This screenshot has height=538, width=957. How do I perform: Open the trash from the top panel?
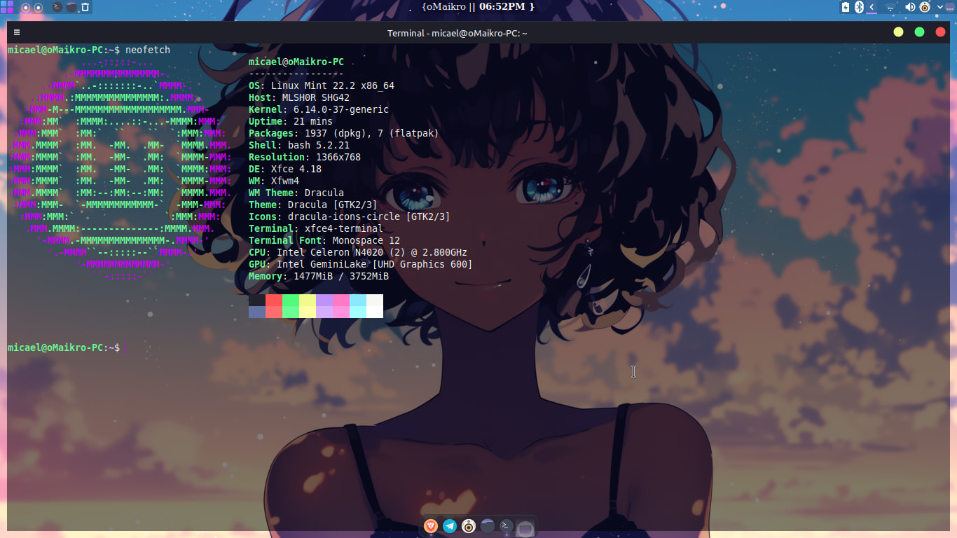click(85, 7)
